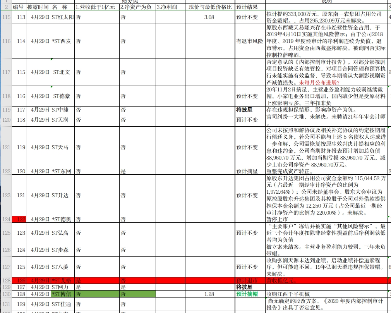Click header 3.净利润
391x313 pixels.
click(170, 7)
